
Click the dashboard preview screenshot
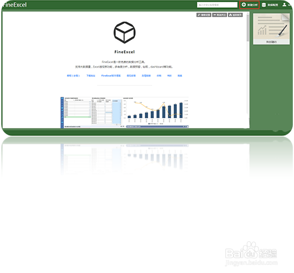coord(125,113)
